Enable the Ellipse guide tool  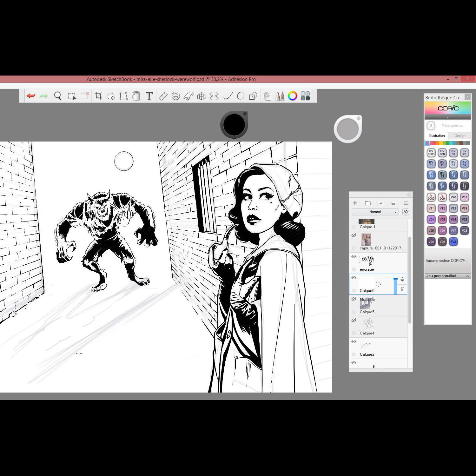pos(176,96)
